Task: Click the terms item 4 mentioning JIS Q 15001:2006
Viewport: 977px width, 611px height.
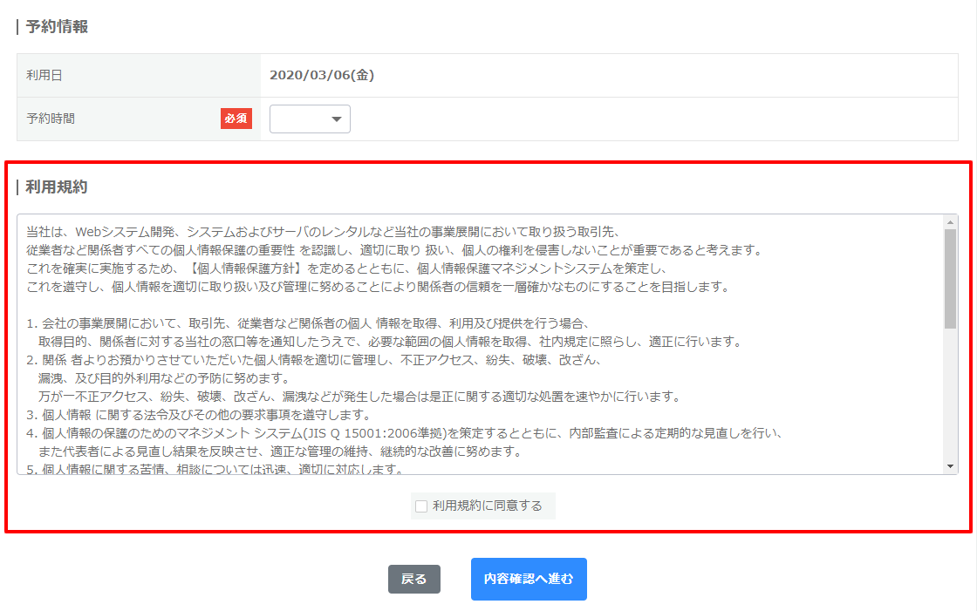Action: click(410, 433)
